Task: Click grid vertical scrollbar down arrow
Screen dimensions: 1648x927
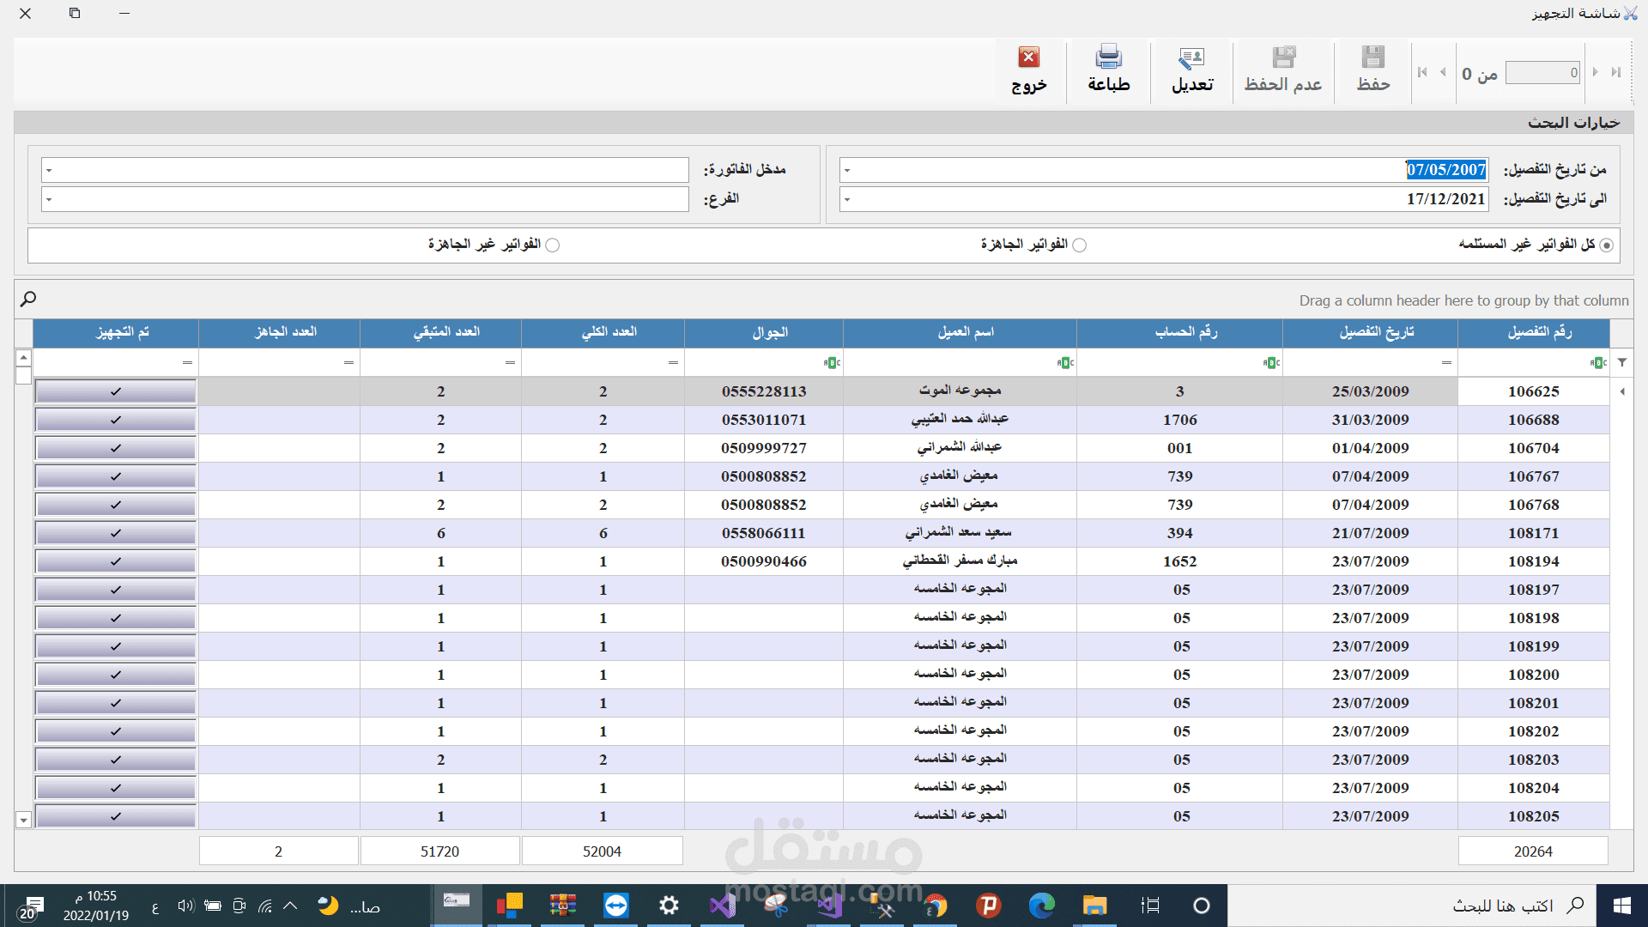Action: (x=24, y=820)
